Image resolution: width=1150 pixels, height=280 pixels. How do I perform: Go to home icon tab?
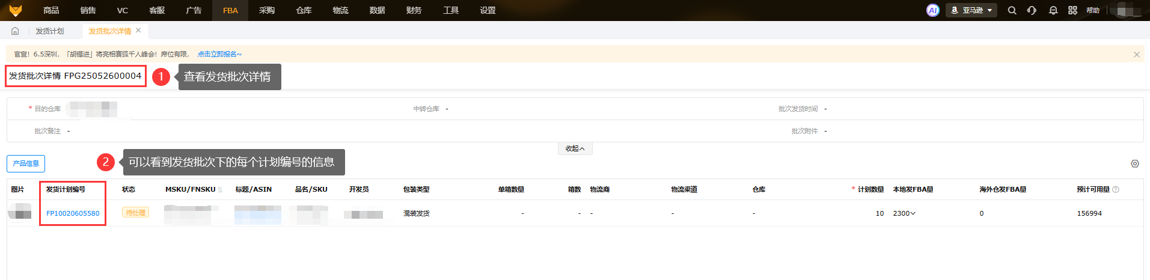tap(15, 31)
